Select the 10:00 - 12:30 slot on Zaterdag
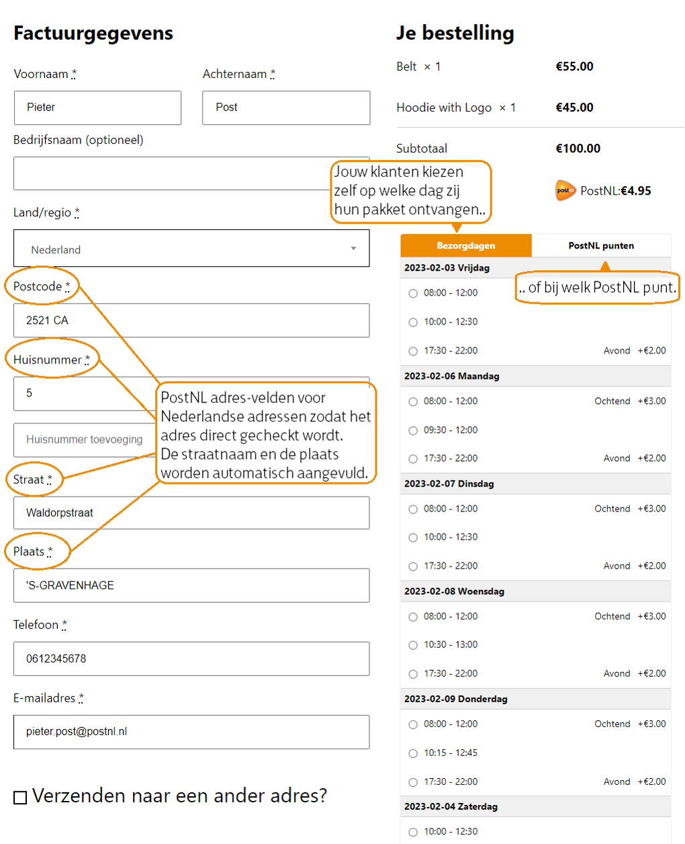The width and height of the screenshot is (685, 844). pyautogui.click(x=412, y=831)
